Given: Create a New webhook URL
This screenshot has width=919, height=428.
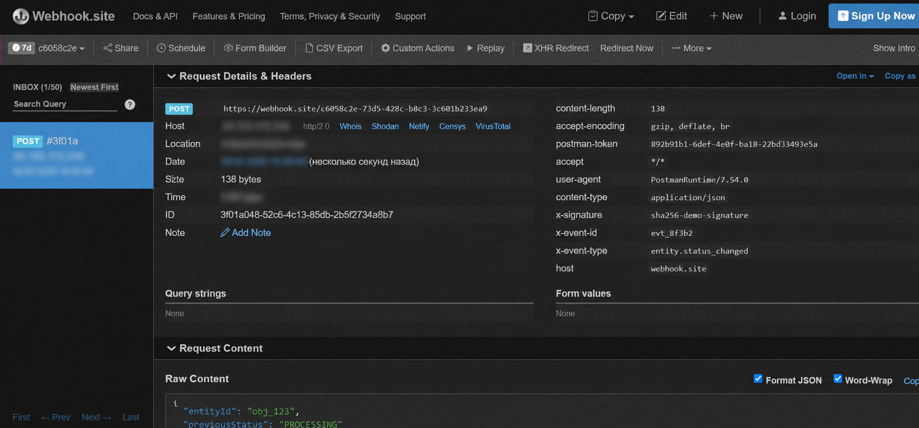Looking at the screenshot, I should [726, 16].
